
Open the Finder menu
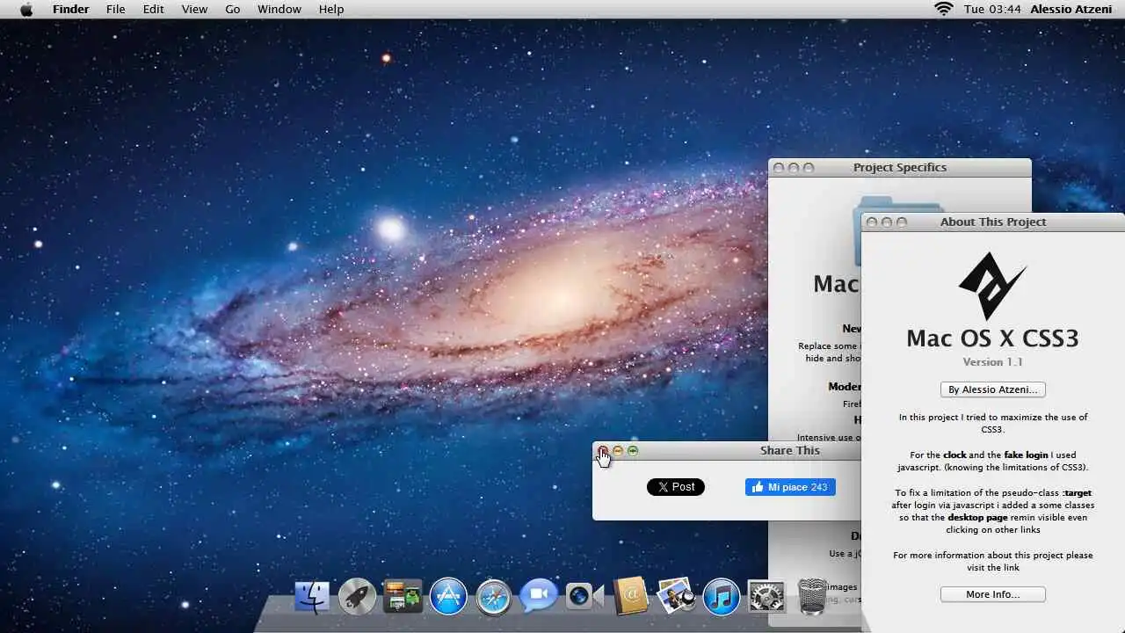coord(70,9)
